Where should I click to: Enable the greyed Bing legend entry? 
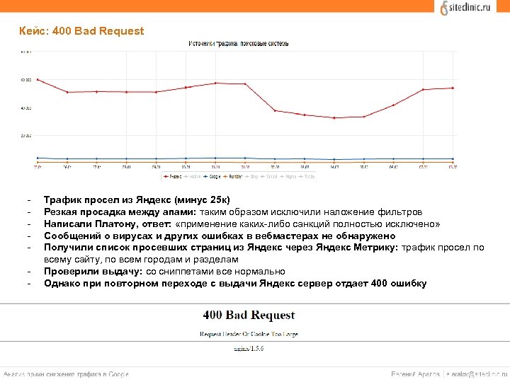click(x=251, y=177)
